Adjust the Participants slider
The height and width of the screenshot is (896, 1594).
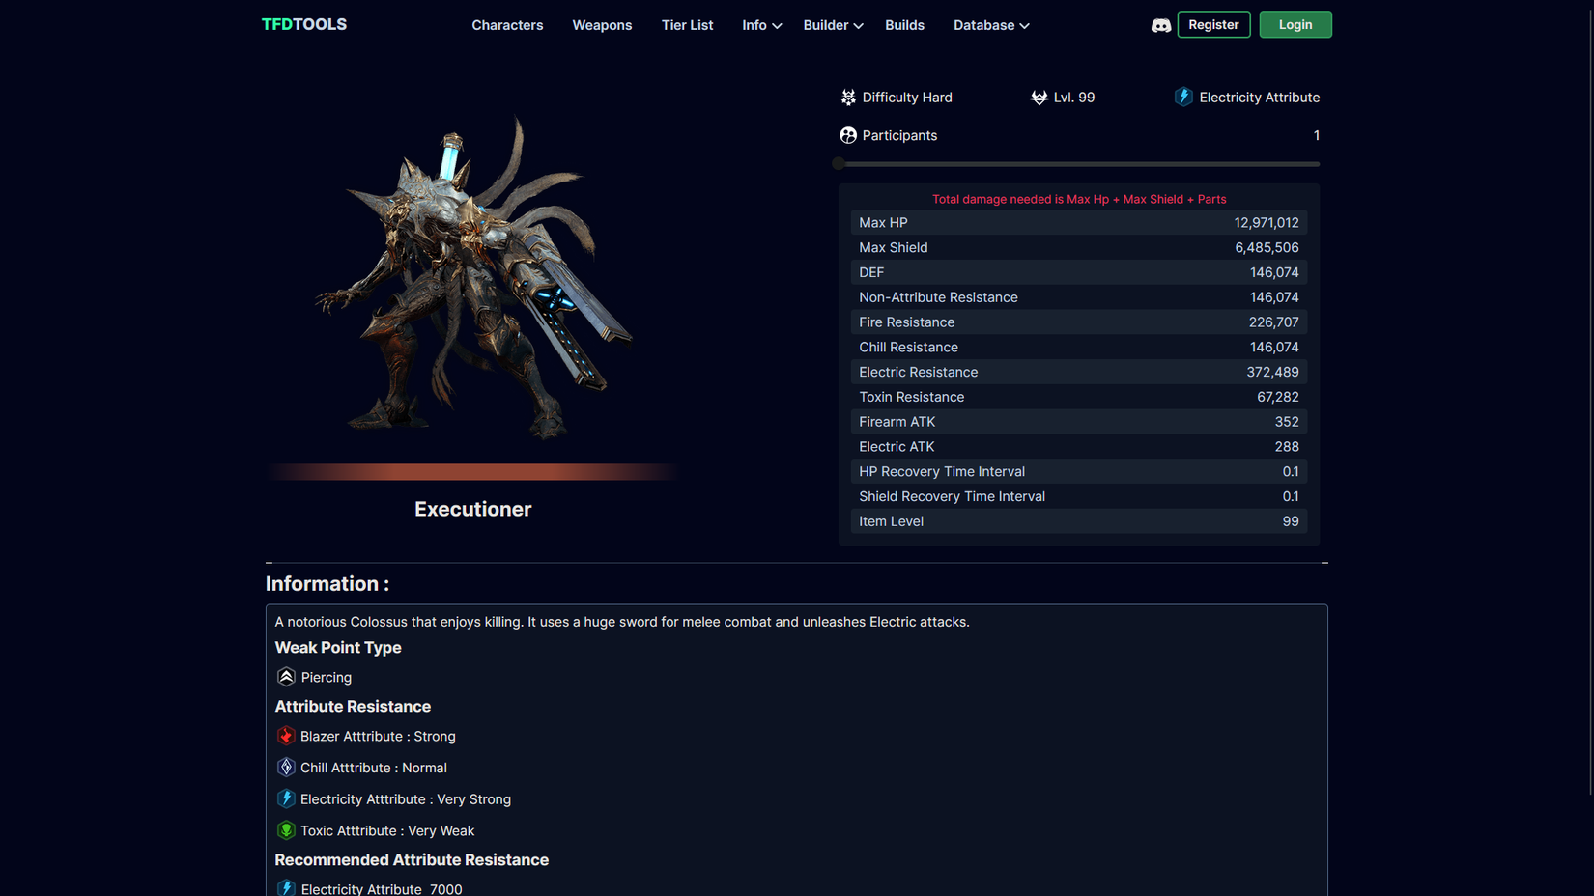[x=839, y=164]
